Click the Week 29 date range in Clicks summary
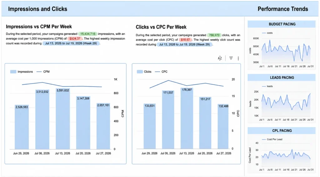320x177 pixels. click(x=184, y=44)
